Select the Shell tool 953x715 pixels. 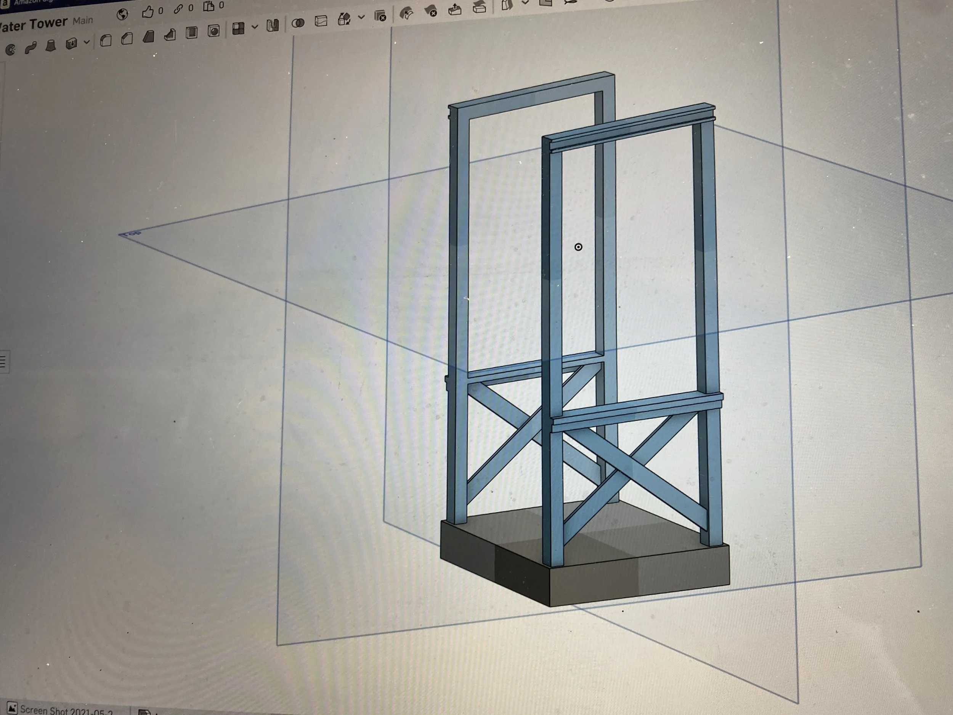coord(192,32)
